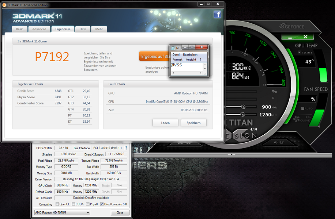Open the Mehr tab
Screen dimensions: 335x219
click(99, 29)
